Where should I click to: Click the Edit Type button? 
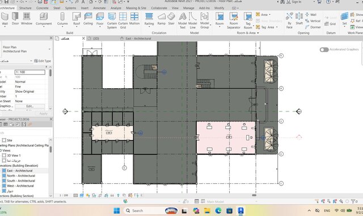43,61
